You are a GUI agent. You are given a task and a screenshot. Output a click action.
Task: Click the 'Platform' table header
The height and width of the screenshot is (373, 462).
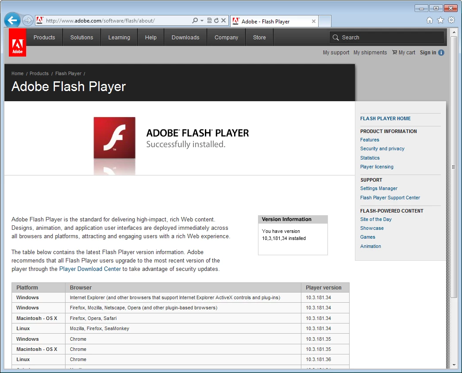(27, 287)
